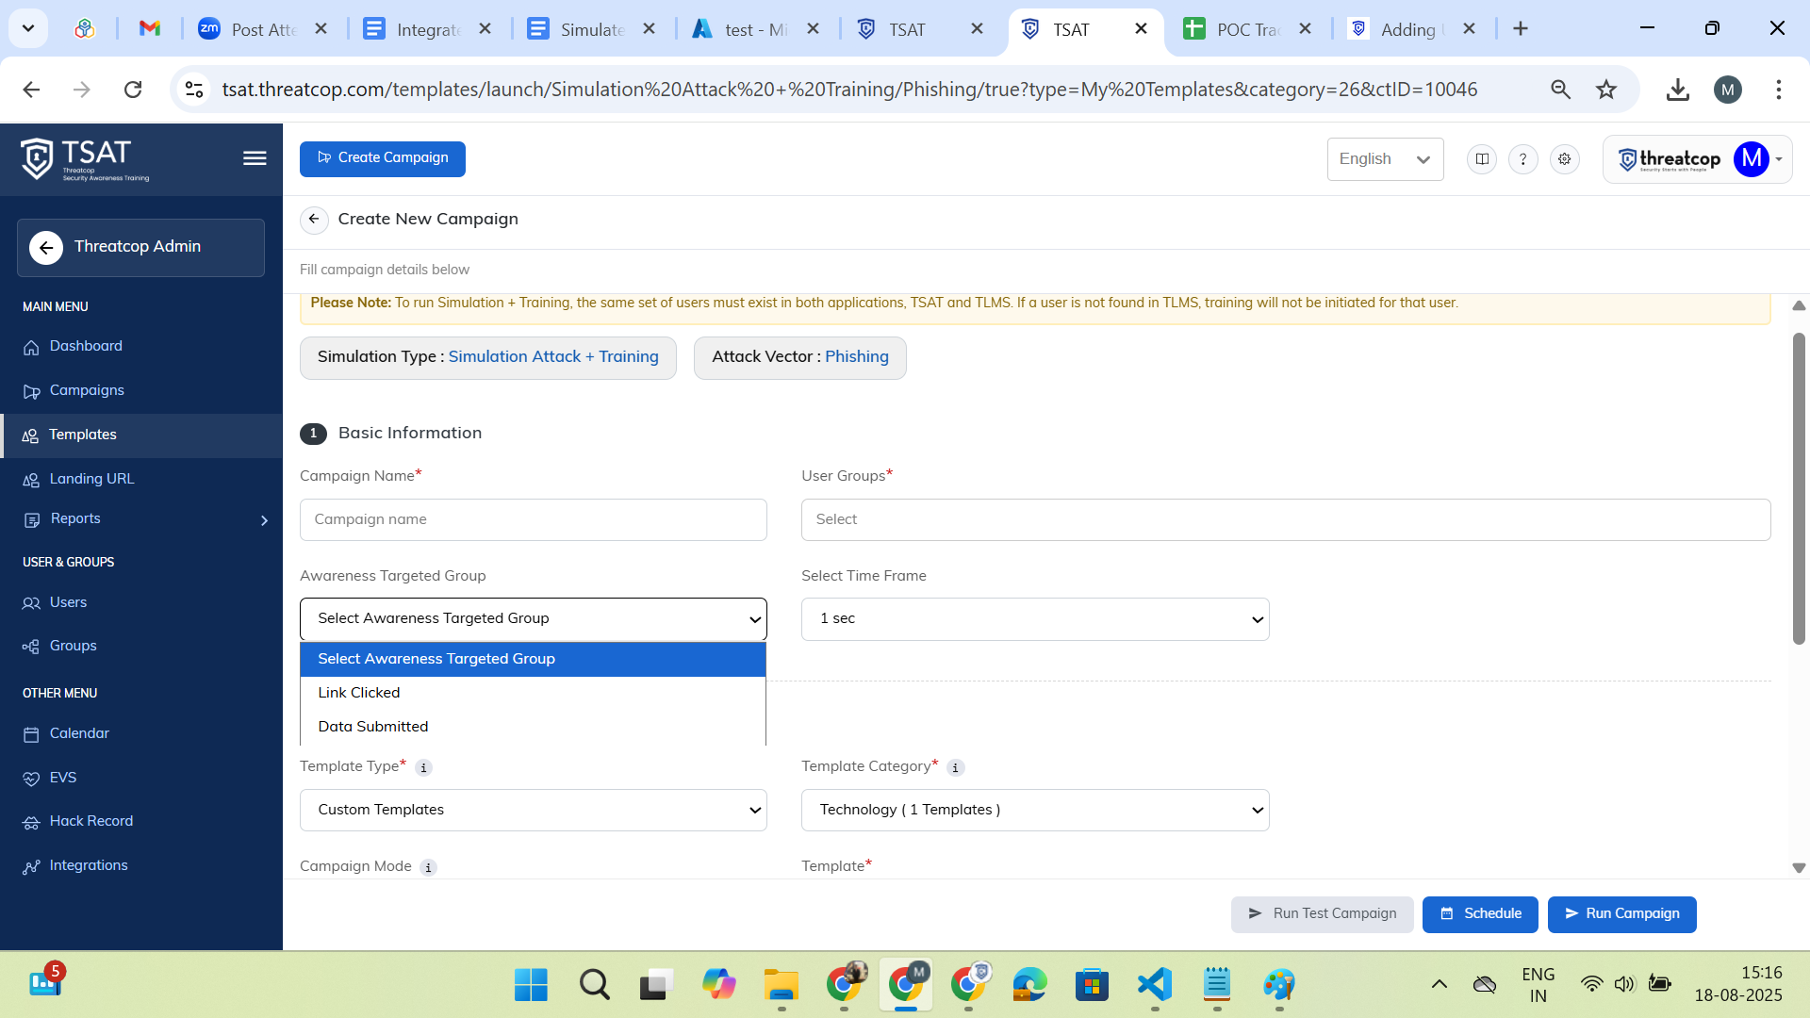Screen dimensions: 1810x1018
Task: Click the Template Category info icon
Action: [955, 768]
